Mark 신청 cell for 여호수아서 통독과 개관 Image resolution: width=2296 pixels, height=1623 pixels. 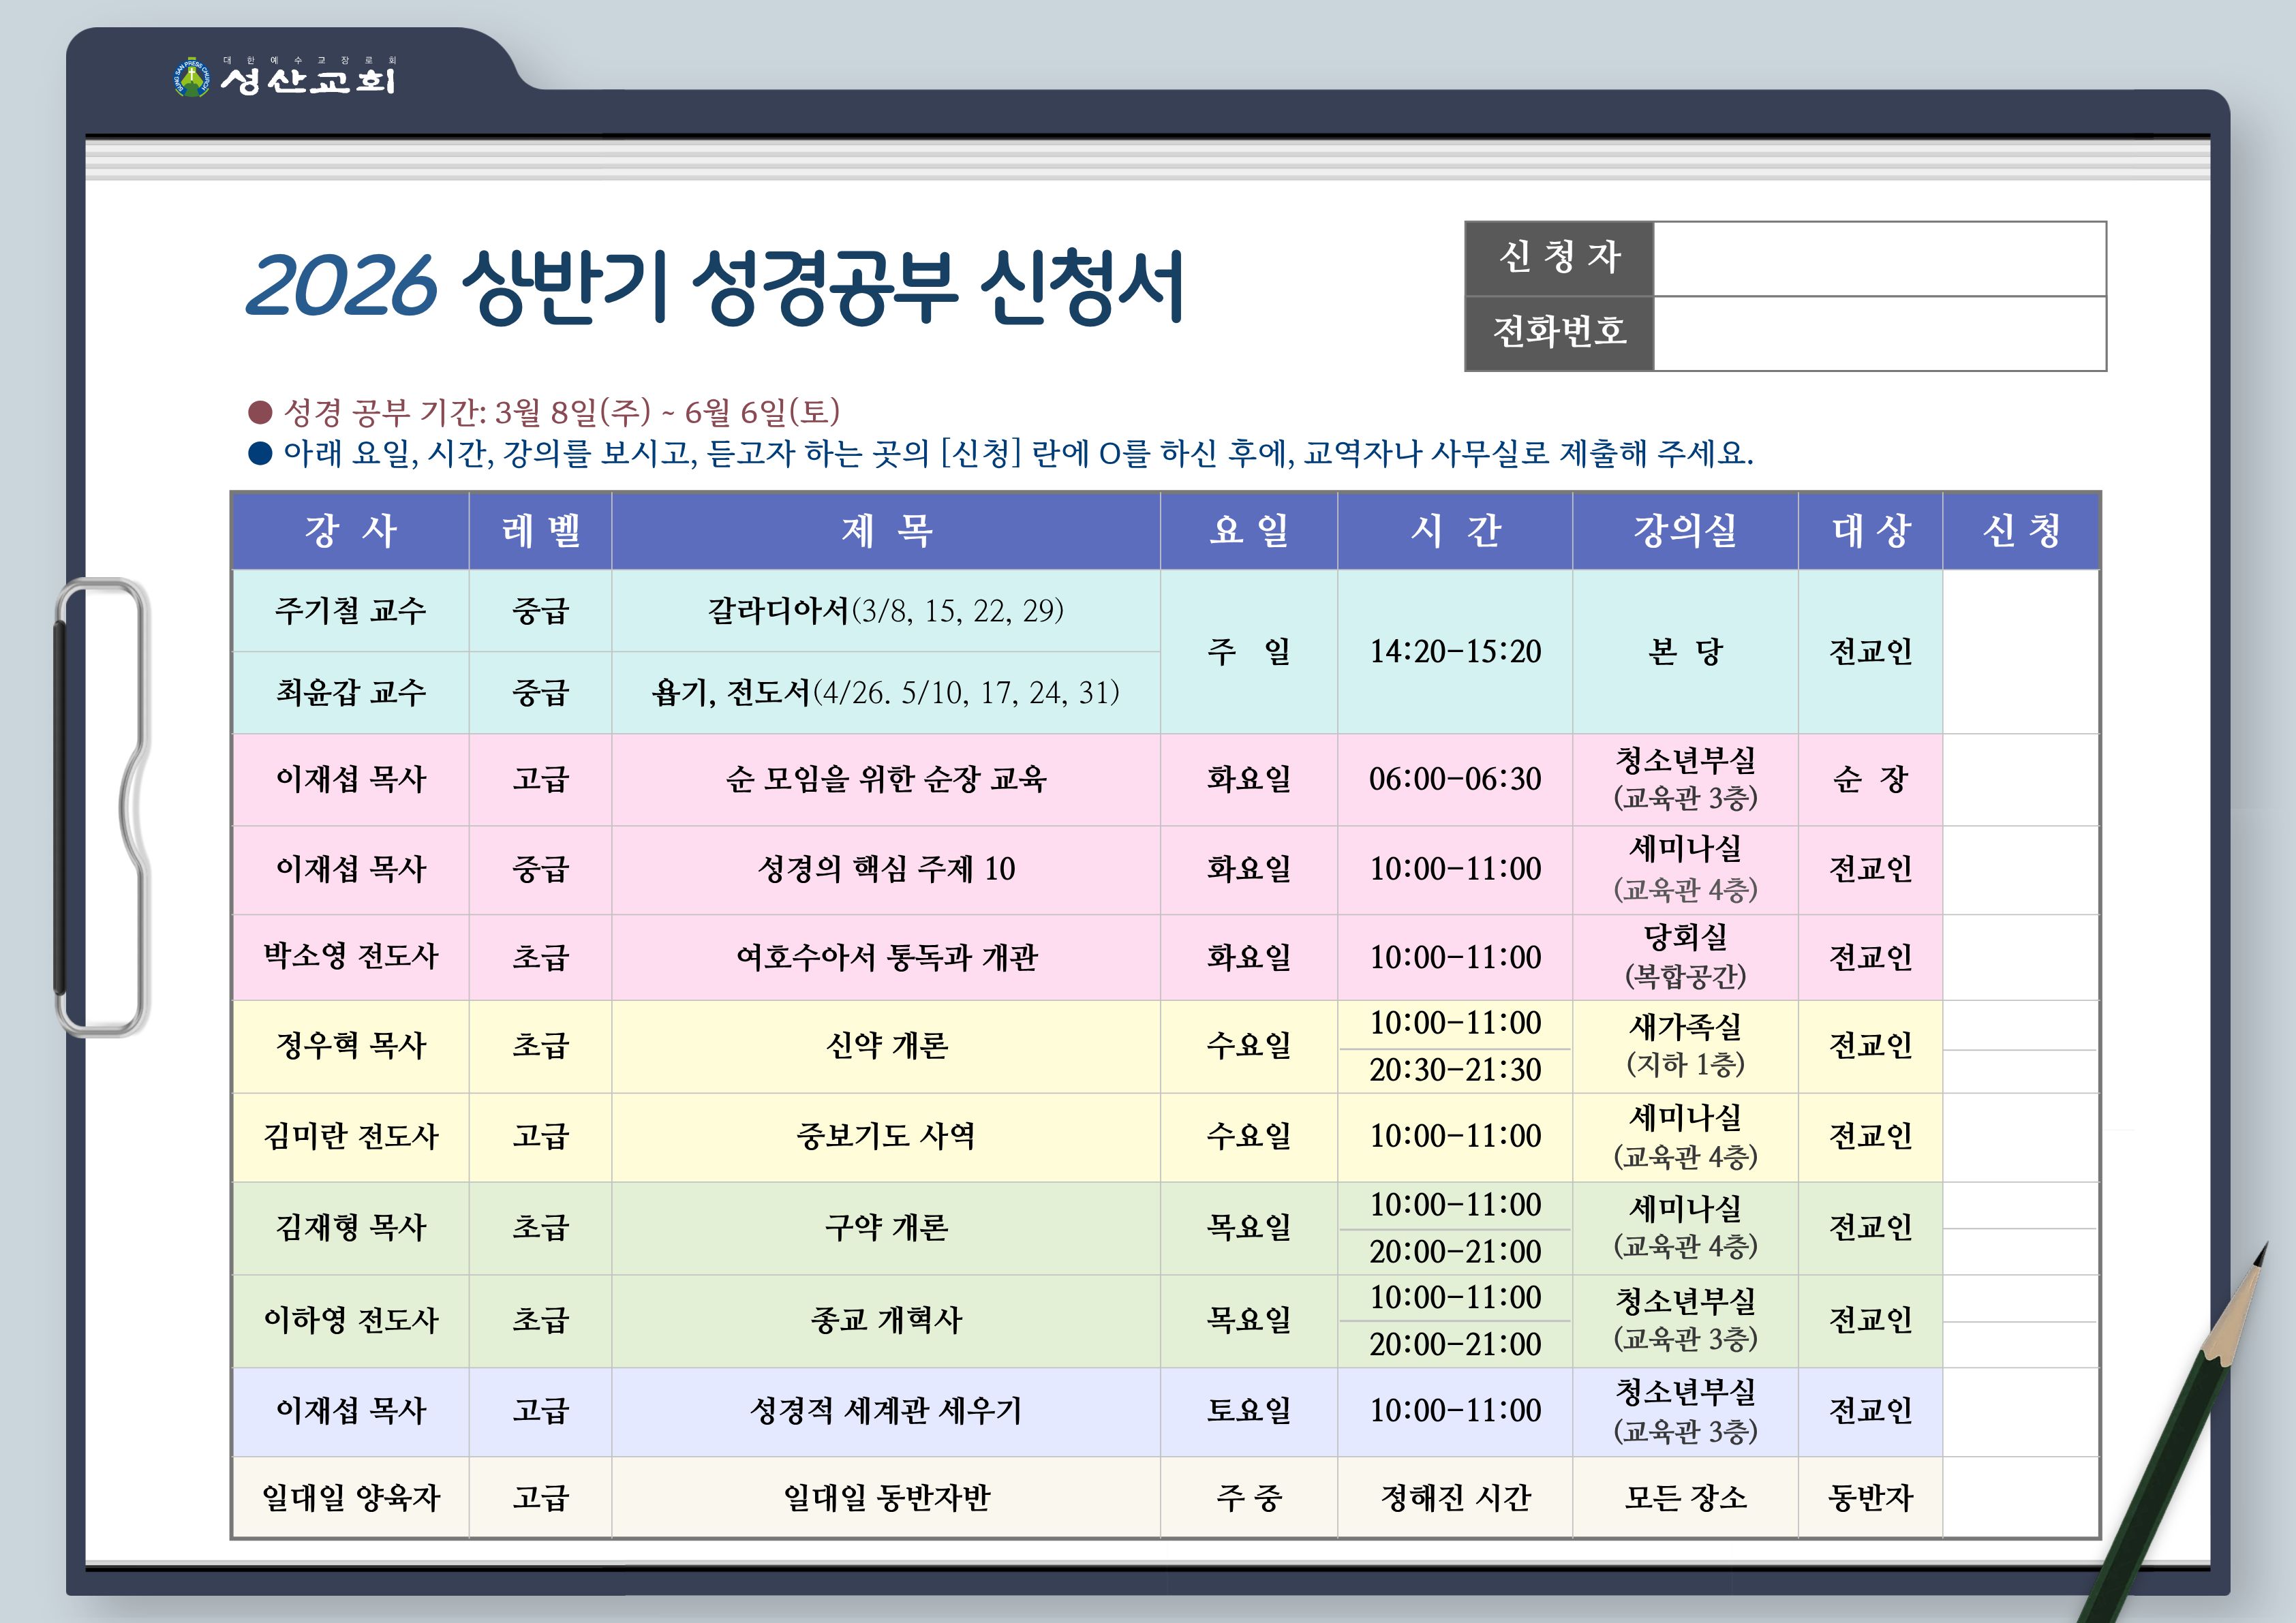click(2019, 957)
